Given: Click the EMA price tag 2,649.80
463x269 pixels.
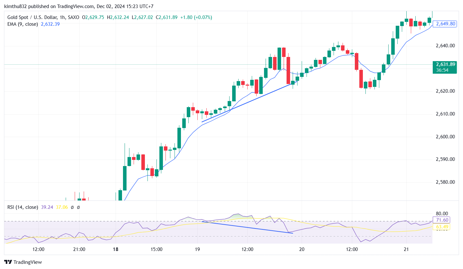Looking at the screenshot, I should (445, 24).
